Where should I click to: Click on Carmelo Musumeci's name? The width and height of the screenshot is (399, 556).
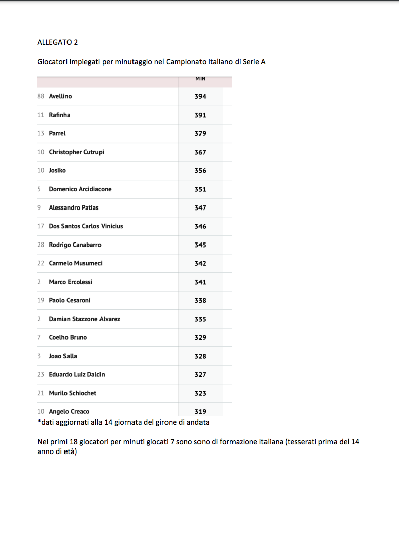click(x=76, y=263)
